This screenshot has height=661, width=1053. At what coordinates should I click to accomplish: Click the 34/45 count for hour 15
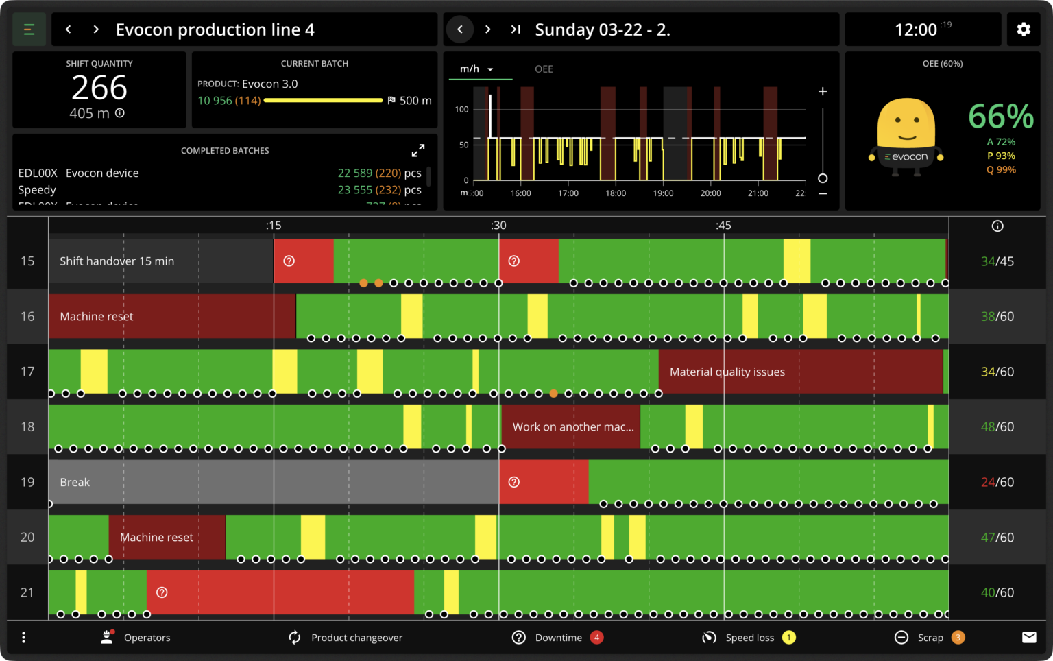coord(997,261)
